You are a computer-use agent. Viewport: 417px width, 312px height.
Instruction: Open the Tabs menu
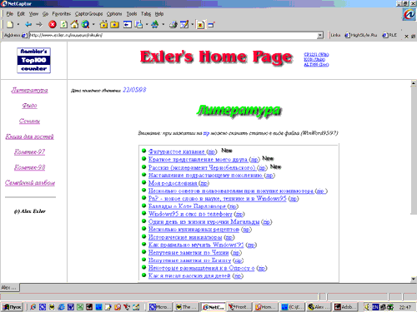click(x=146, y=14)
